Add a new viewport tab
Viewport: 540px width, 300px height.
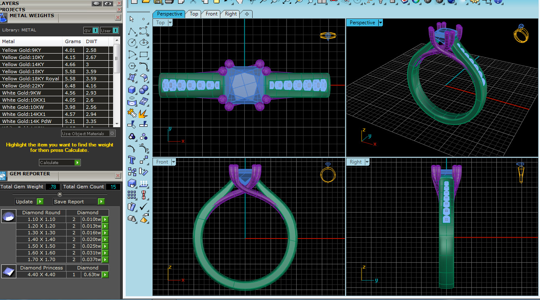(247, 14)
